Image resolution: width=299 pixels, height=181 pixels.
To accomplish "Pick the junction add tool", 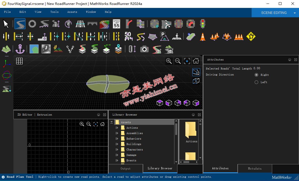I will pos(154,24).
